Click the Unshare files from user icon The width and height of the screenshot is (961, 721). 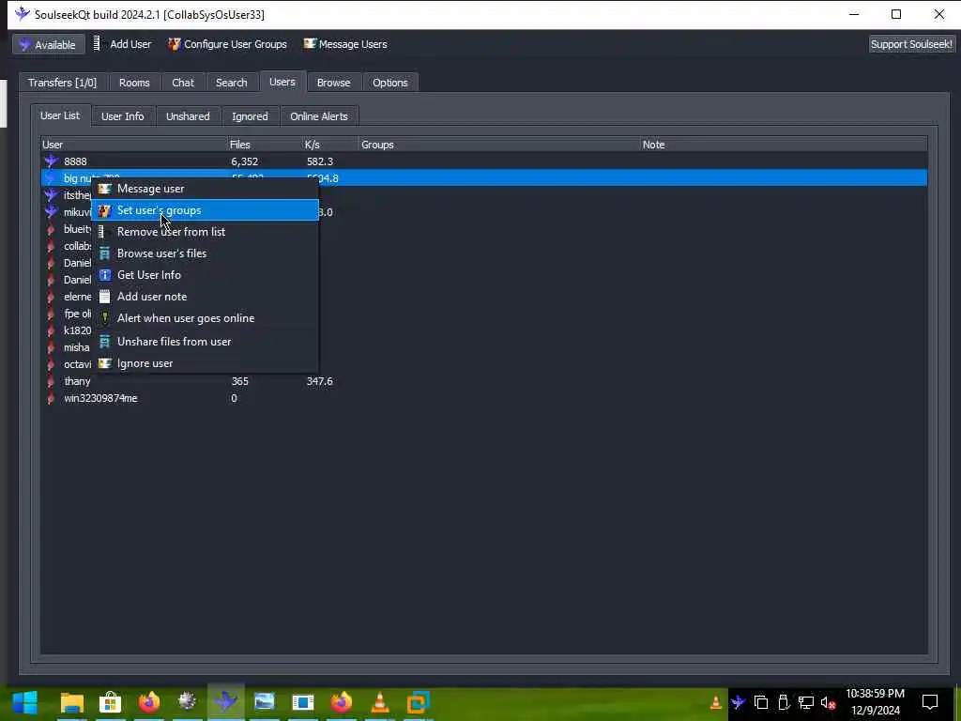pyautogui.click(x=105, y=342)
